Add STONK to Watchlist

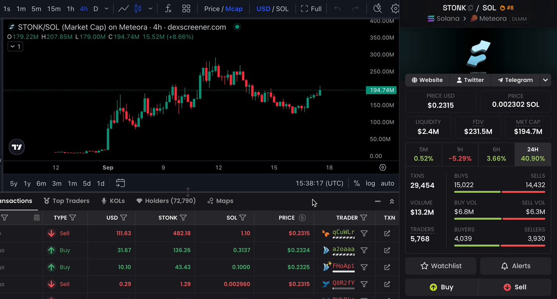point(441,266)
